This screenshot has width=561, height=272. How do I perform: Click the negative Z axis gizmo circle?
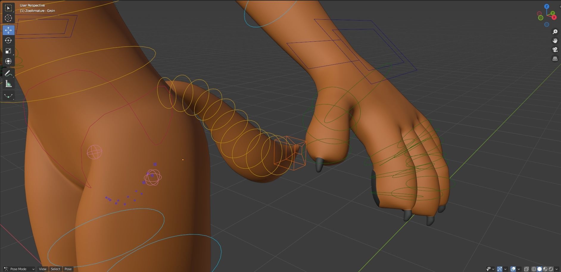point(547,25)
